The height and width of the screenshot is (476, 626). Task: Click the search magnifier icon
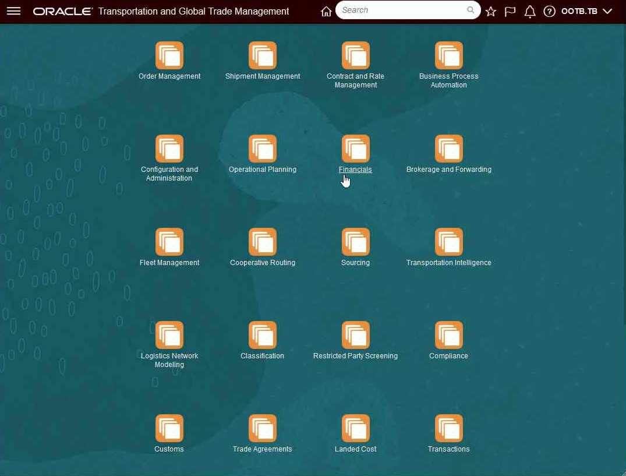(471, 10)
